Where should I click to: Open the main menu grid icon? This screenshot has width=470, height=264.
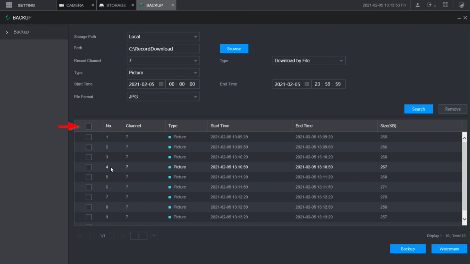(x=9, y=5)
